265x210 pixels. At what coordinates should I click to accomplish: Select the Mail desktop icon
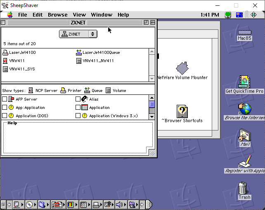click(x=245, y=135)
